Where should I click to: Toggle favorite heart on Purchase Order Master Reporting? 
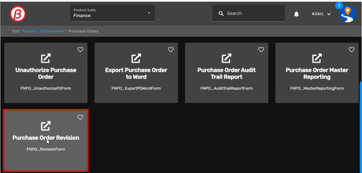tap(351, 50)
